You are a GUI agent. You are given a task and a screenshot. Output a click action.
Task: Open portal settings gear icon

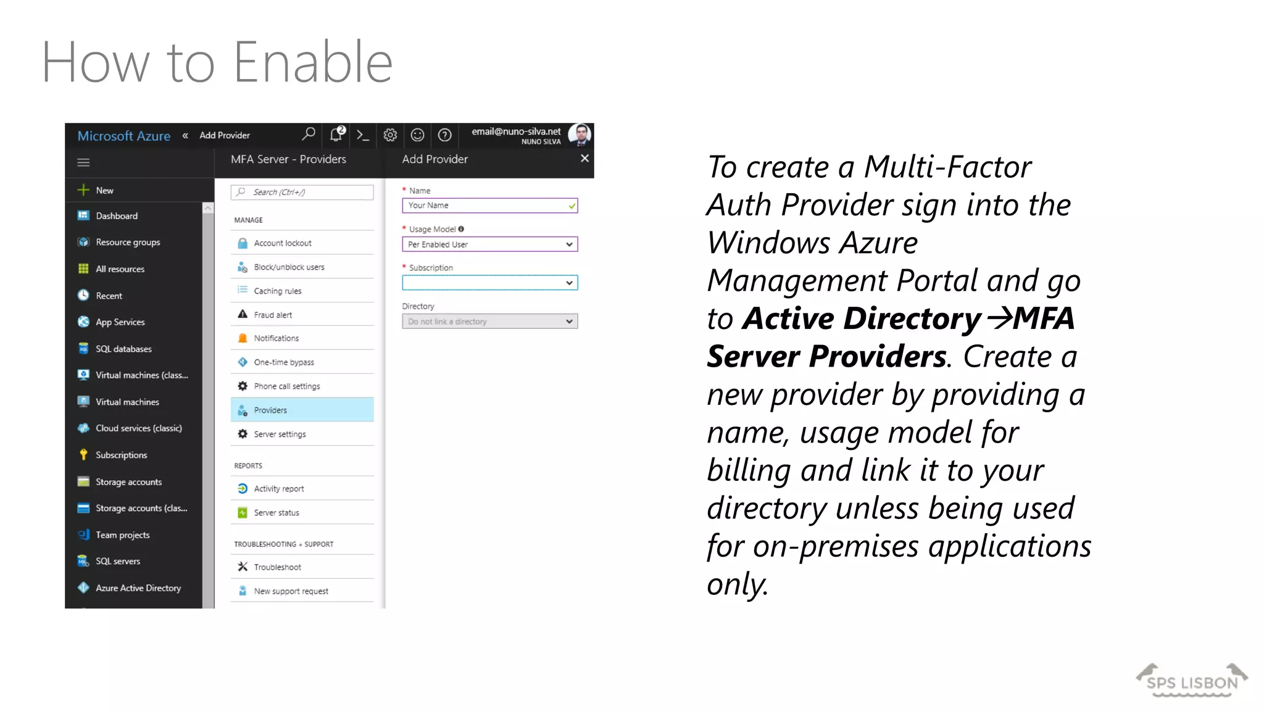point(390,135)
